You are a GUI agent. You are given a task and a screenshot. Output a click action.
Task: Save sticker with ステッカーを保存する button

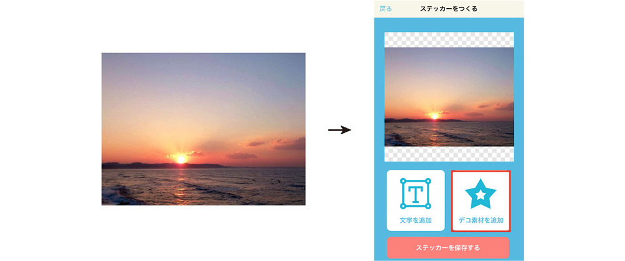[x=448, y=248]
